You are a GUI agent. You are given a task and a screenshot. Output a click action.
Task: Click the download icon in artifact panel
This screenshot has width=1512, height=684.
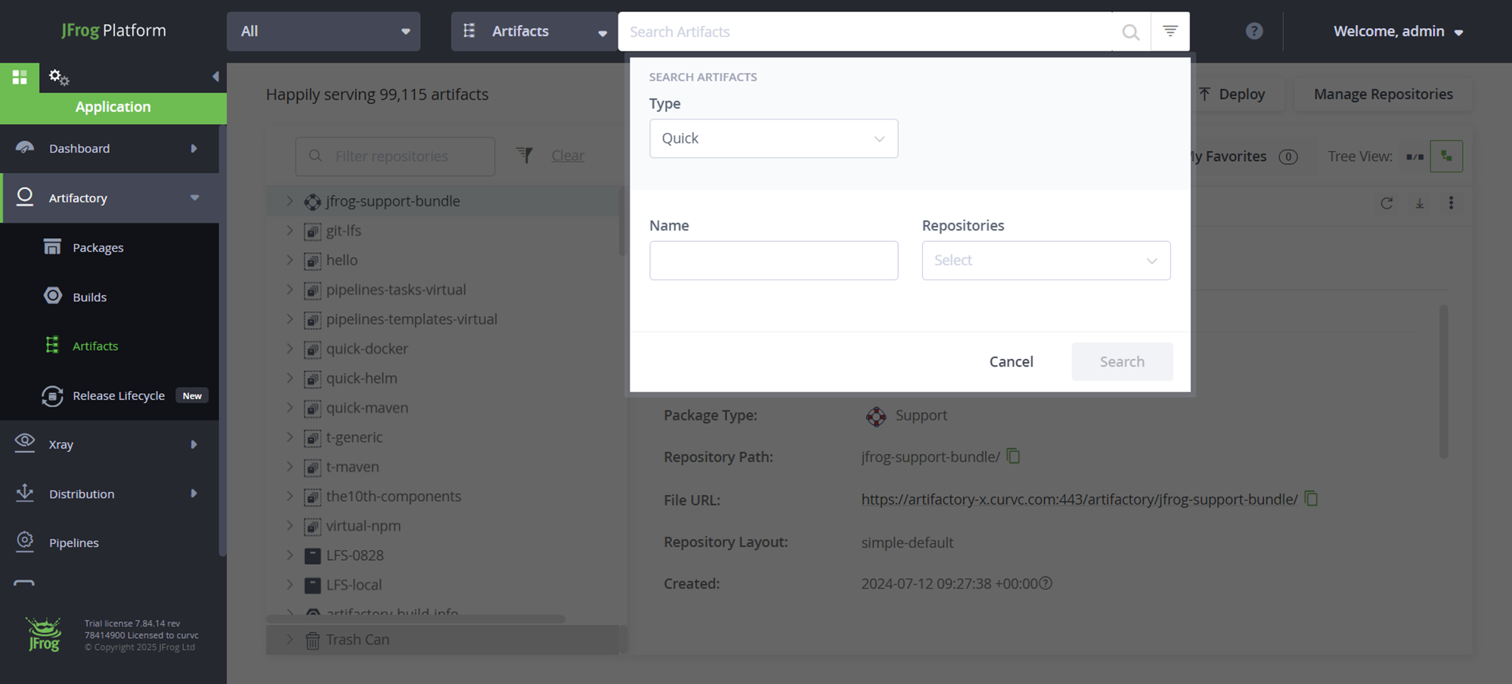click(1420, 203)
